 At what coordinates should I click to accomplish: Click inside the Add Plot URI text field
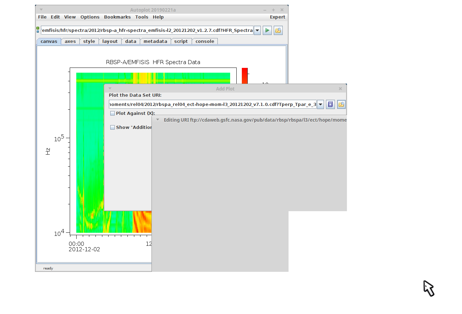click(212, 105)
